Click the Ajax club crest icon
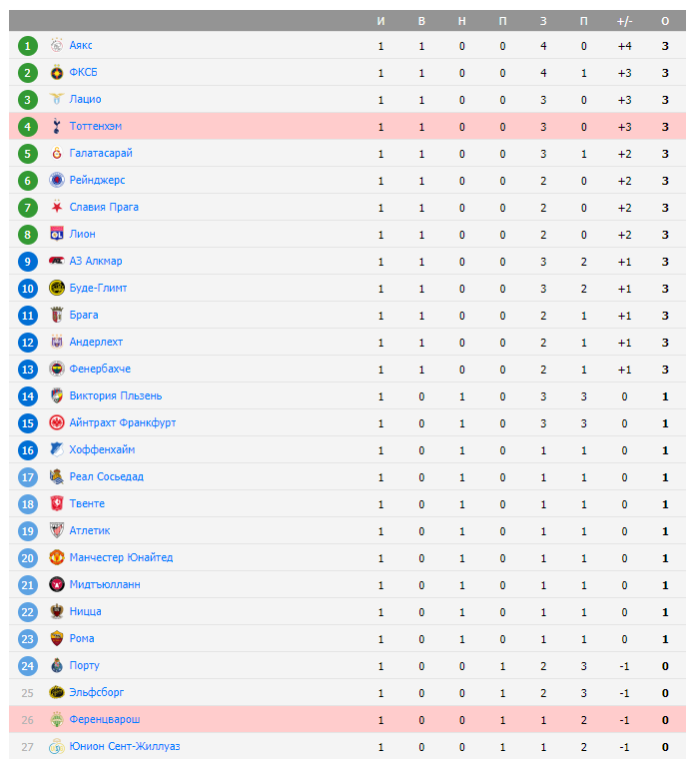 pyautogui.click(x=57, y=45)
